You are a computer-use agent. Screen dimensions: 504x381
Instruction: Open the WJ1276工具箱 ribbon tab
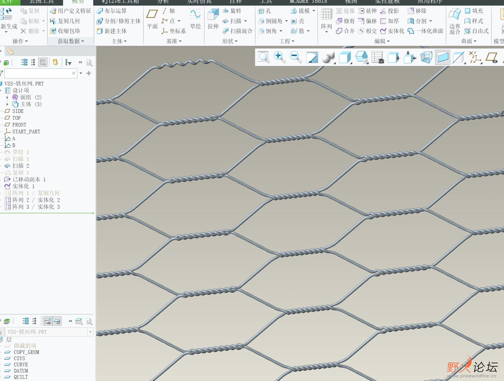click(x=120, y=2)
